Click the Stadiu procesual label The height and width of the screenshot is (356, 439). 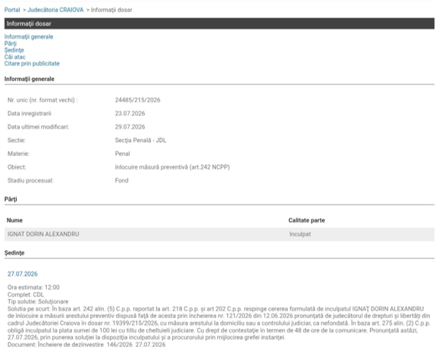click(x=30, y=180)
